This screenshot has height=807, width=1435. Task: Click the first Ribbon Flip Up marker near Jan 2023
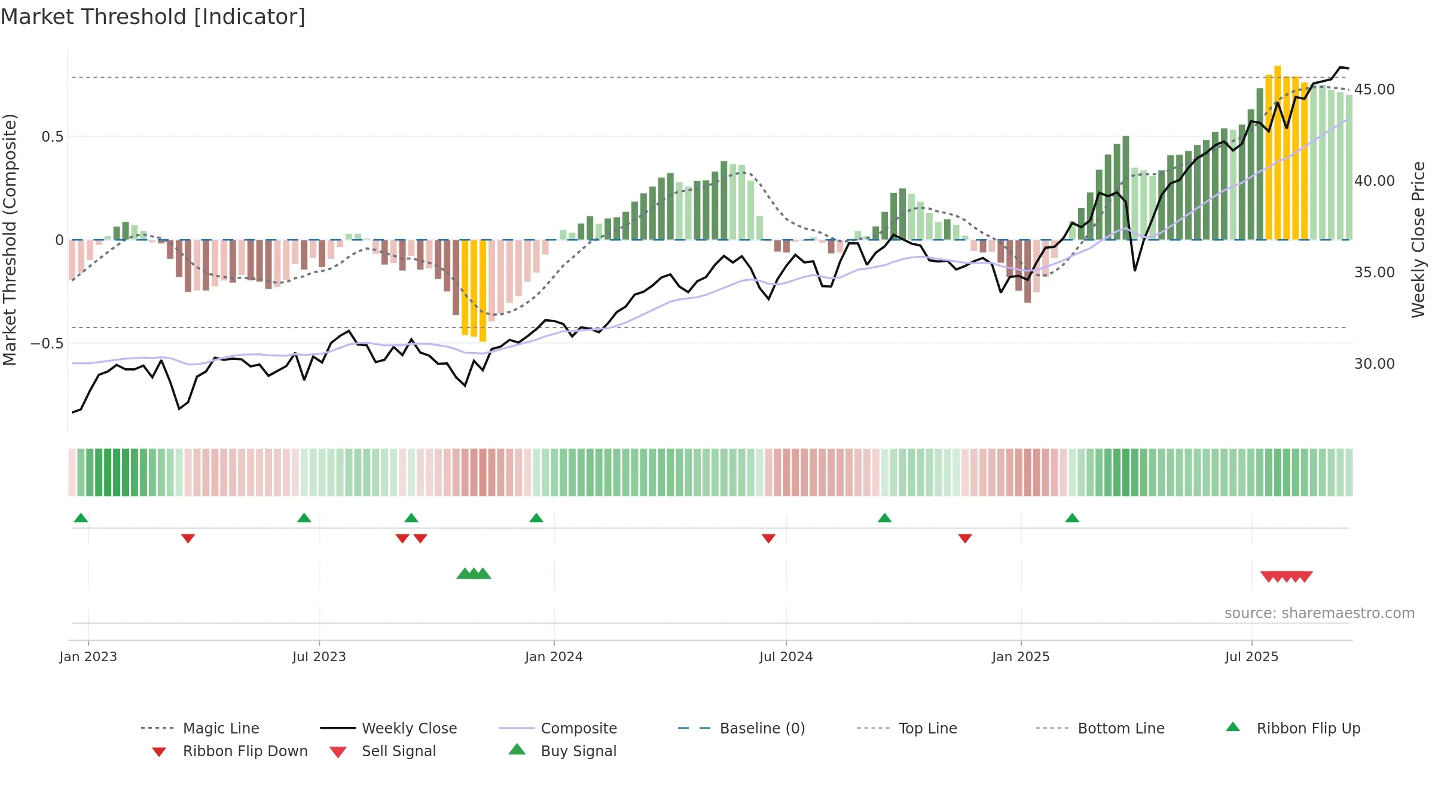tap(81, 518)
